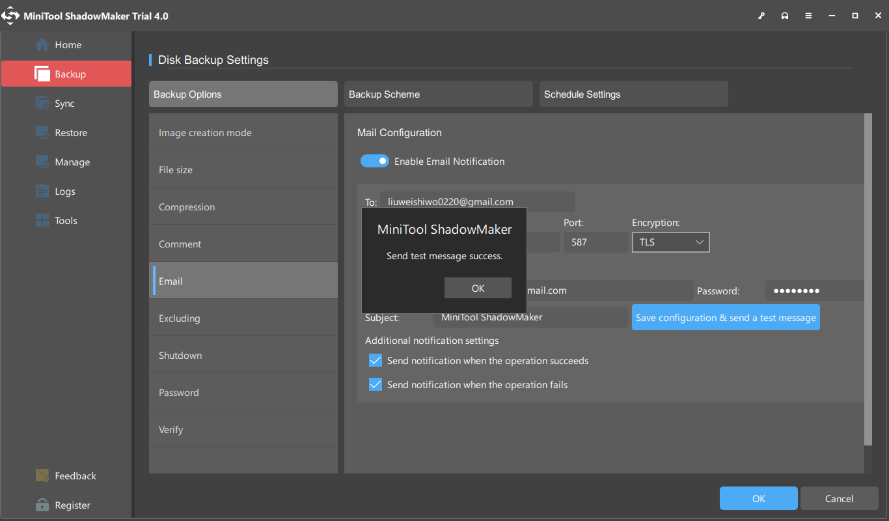Click the Register lock icon
Screen dimensions: 889x521
(42, 505)
